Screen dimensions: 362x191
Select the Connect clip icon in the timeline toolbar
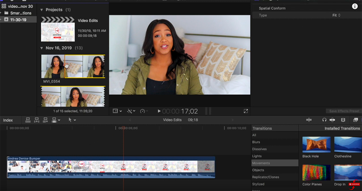(x=28, y=120)
